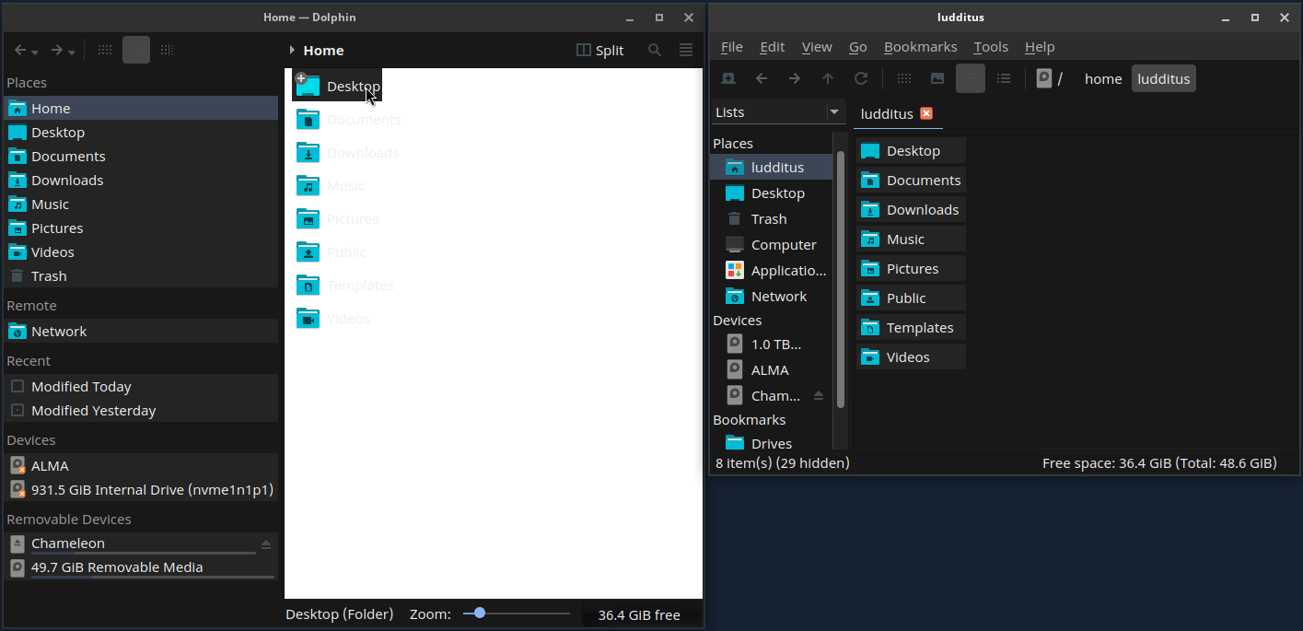Go up to the parent folder
This screenshot has width=1303, height=631.
pyautogui.click(x=828, y=79)
